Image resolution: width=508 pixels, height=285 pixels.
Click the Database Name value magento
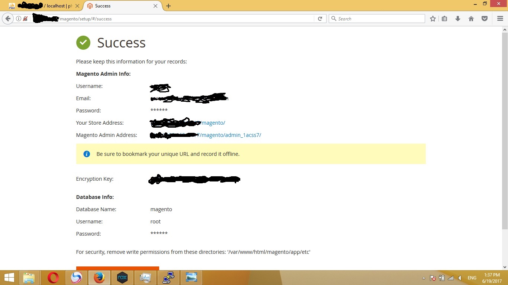161,209
